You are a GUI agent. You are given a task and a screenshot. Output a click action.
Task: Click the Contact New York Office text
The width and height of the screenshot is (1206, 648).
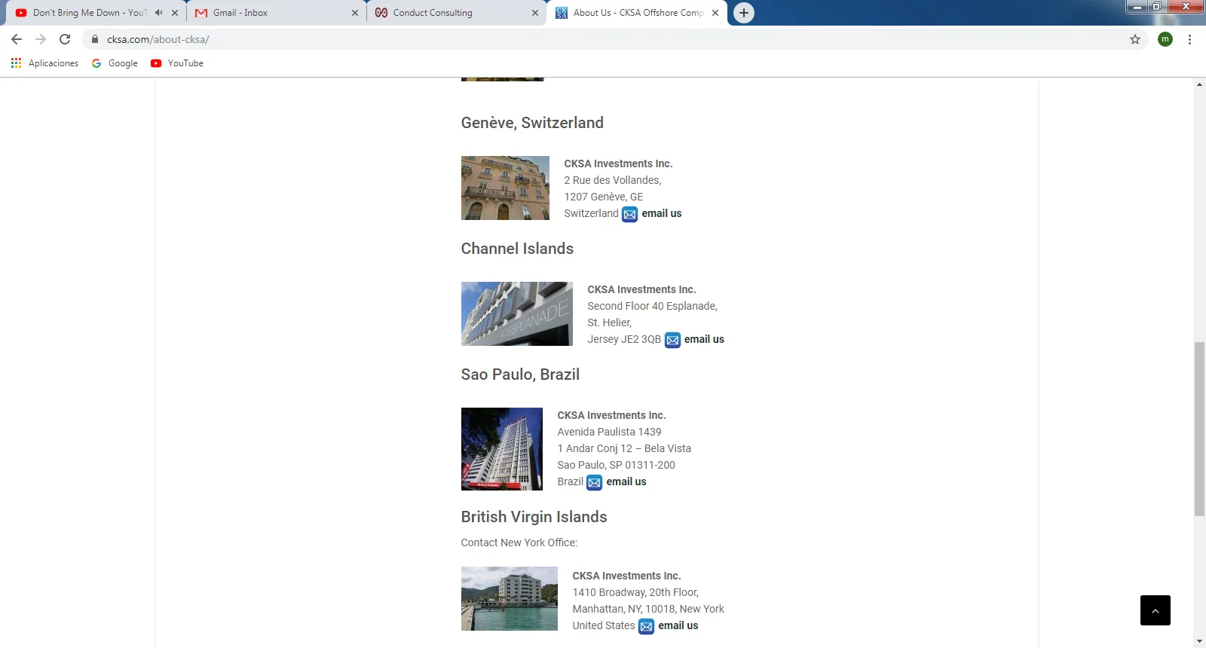(519, 543)
